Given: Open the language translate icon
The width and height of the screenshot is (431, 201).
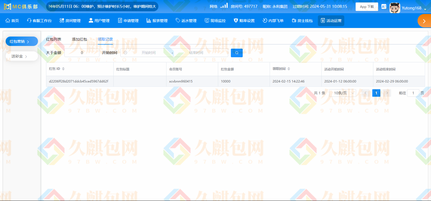Looking at the screenshot, I should pyautogui.click(x=384, y=6).
